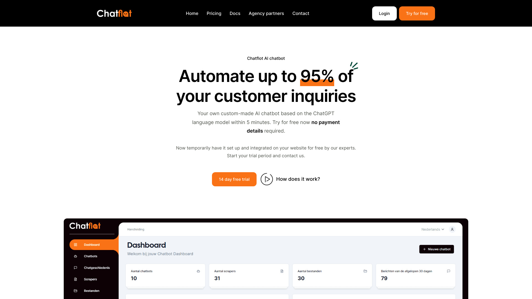
Task: Click the Nieuwe chatbot button
Action: [436, 249]
